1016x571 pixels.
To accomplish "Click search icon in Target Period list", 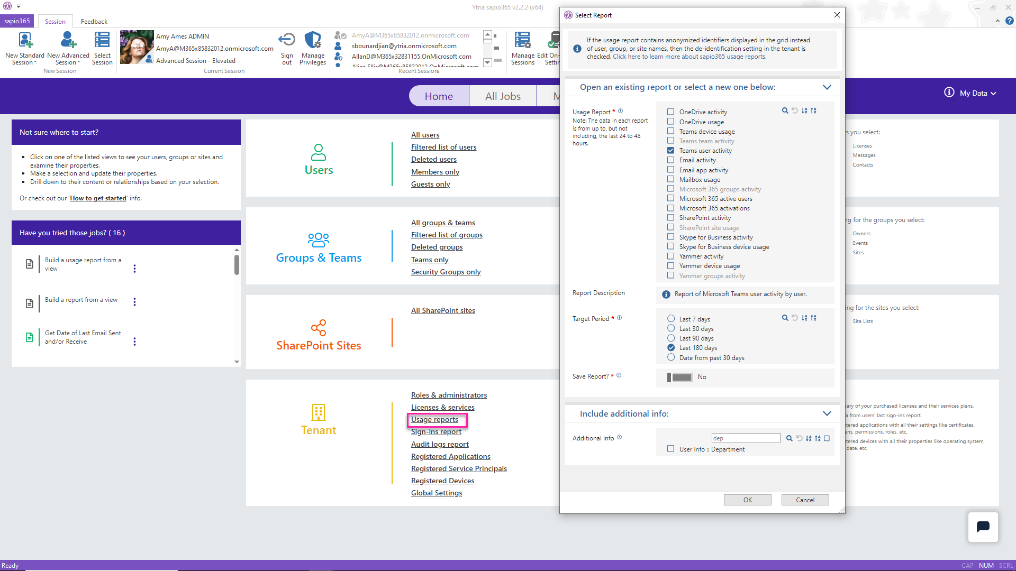I will point(785,318).
